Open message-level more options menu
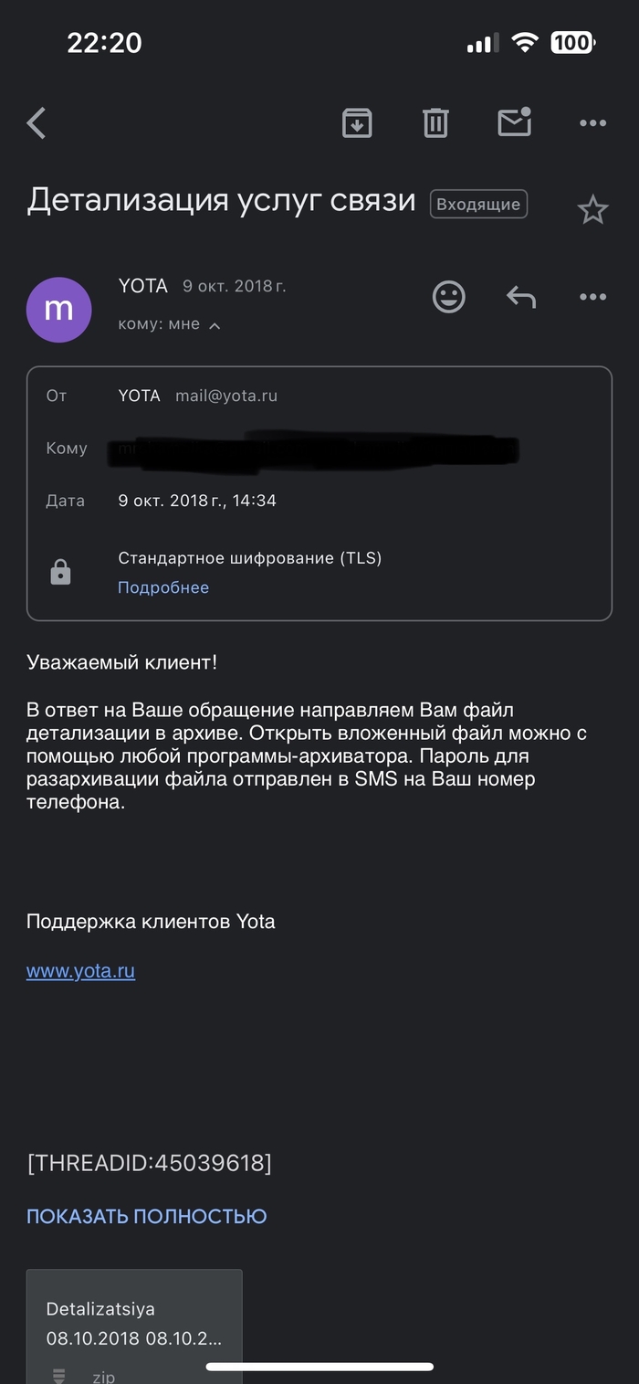The image size is (639, 1384). (592, 297)
